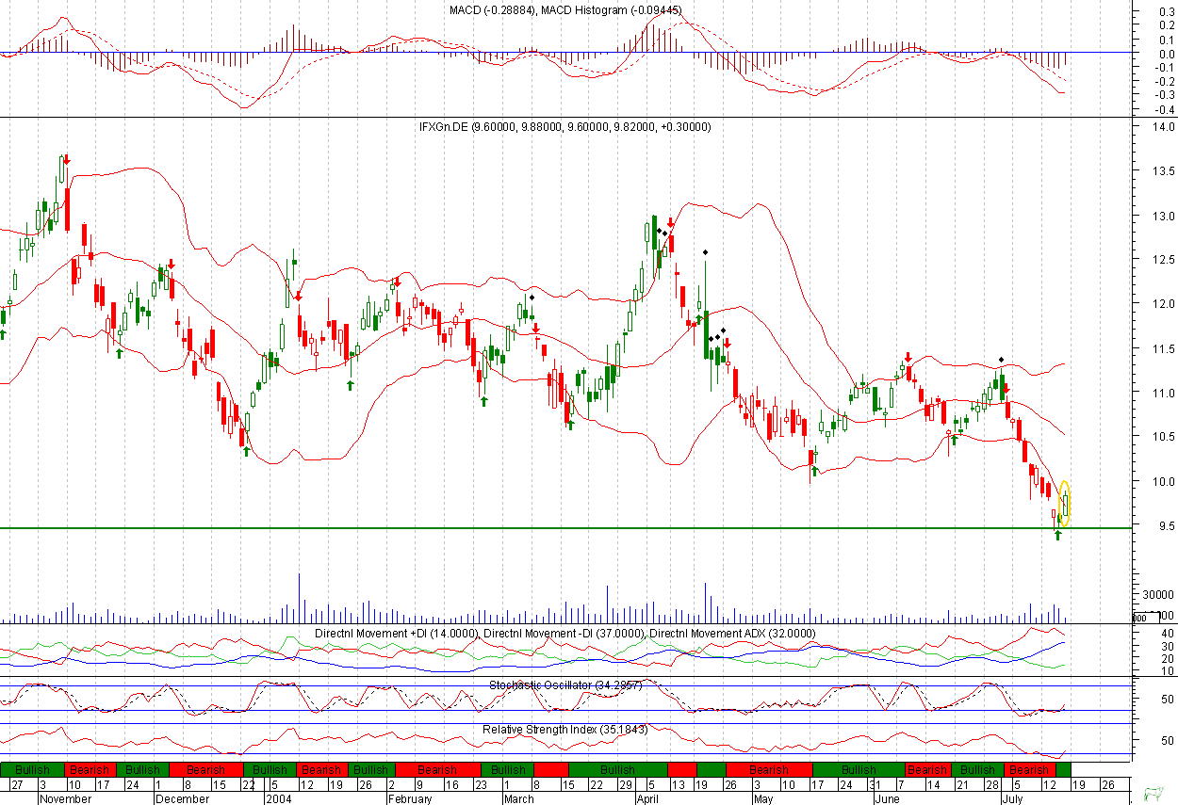The width and height of the screenshot is (1178, 805).
Task: Select the long Bearish segment spanning February
Action: point(438,769)
